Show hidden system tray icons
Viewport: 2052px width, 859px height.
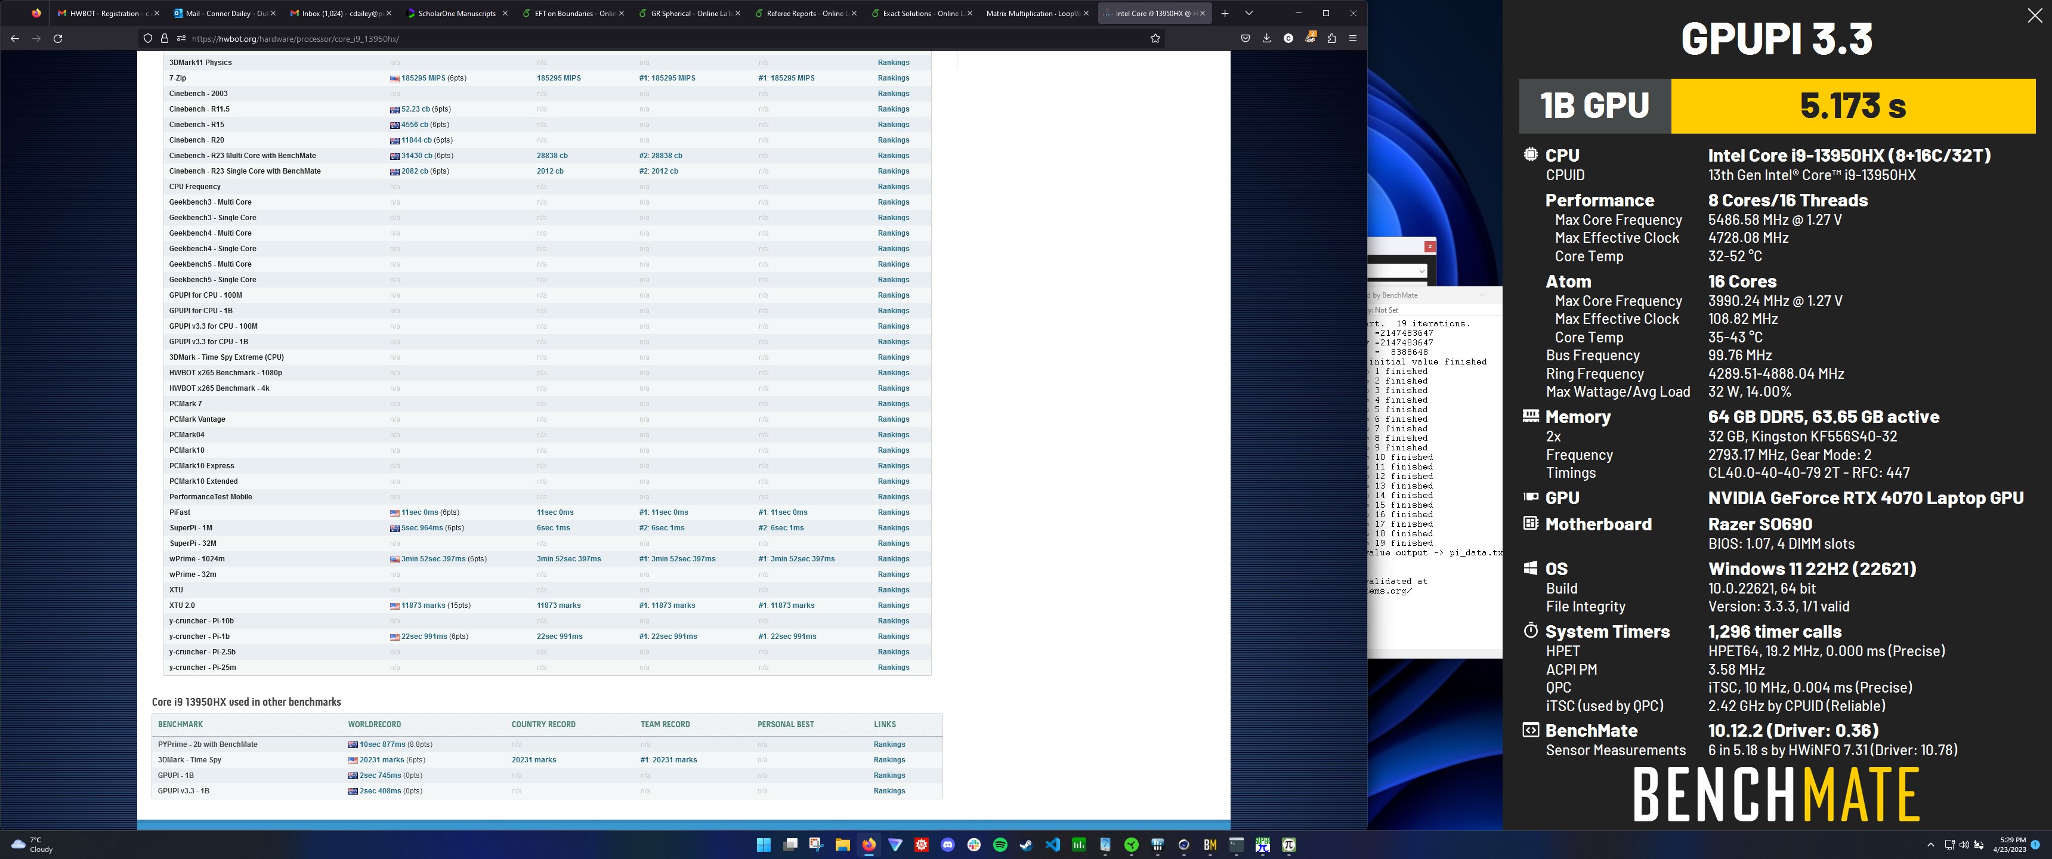coord(1930,845)
